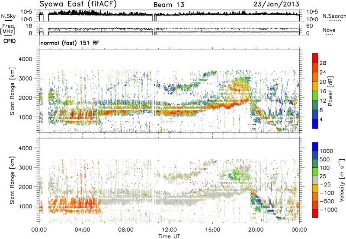Click the red bottom segment of Velocity colorbar
This screenshot has height=239, width=346.
[x=315, y=214]
